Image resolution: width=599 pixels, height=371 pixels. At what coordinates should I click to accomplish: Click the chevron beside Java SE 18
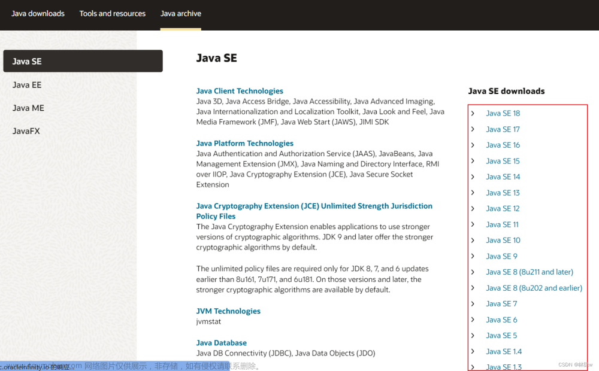473,113
